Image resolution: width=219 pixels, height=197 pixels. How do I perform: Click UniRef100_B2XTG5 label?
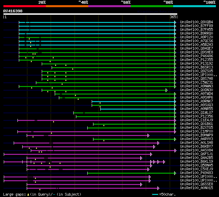pos(196,128)
